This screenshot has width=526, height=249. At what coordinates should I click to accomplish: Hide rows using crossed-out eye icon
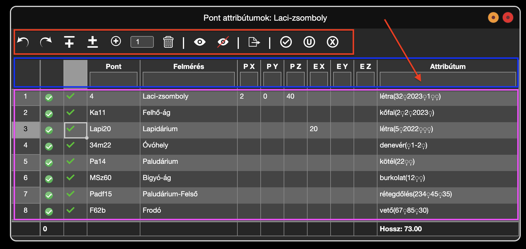pyautogui.click(x=223, y=42)
